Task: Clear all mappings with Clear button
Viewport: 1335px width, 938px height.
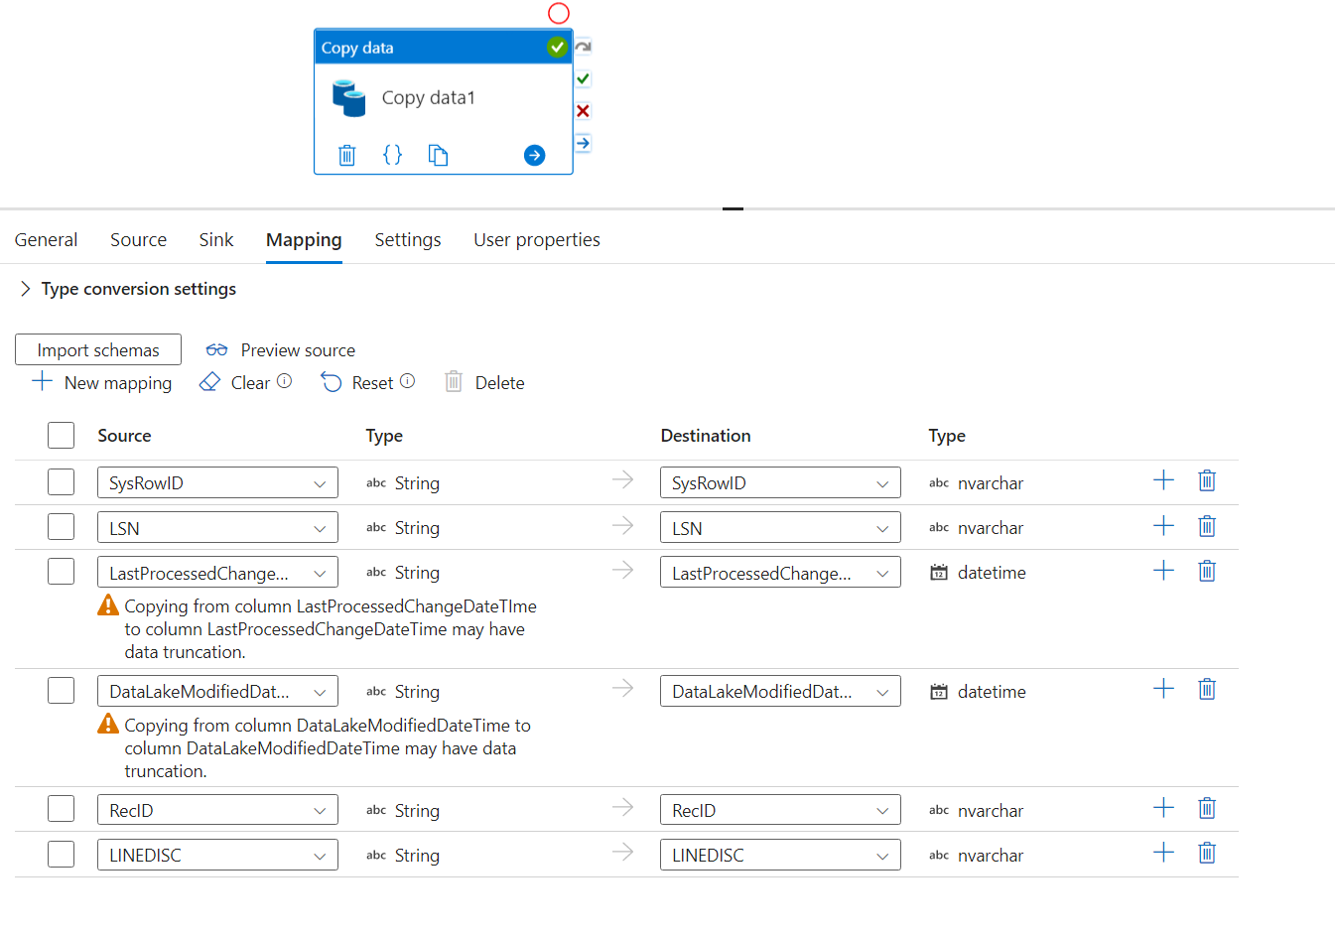Action: tap(235, 382)
